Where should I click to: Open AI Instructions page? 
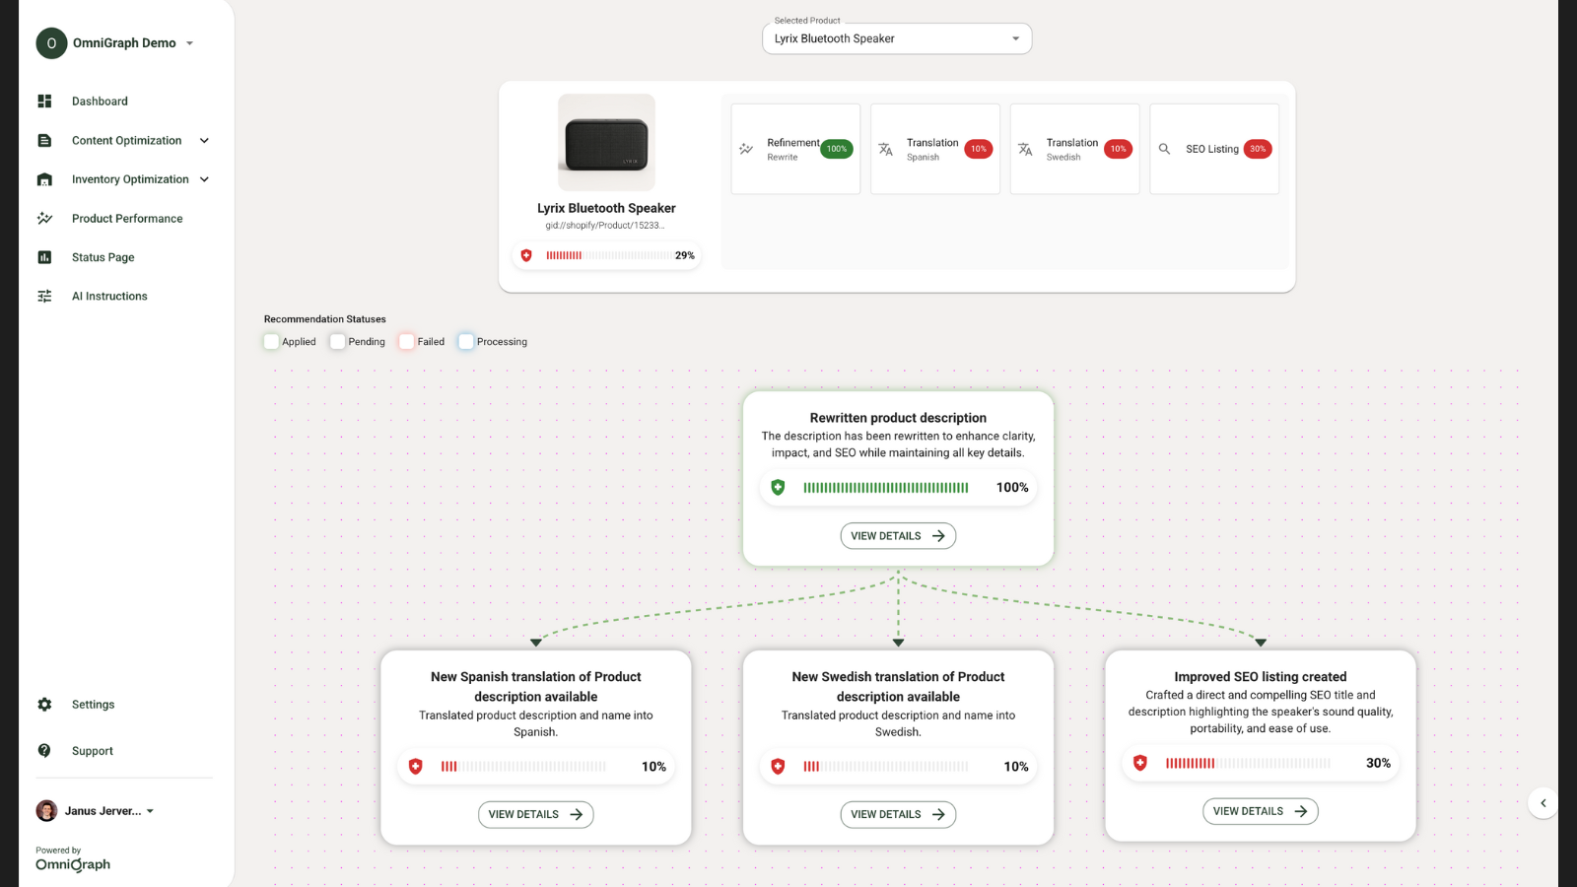[x=109, y=297]
